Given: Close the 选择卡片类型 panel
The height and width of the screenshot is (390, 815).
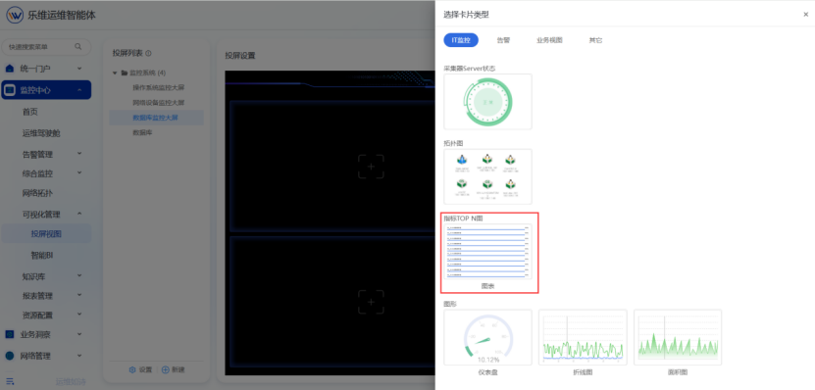Looking at the screenshot, I should 805,15.
